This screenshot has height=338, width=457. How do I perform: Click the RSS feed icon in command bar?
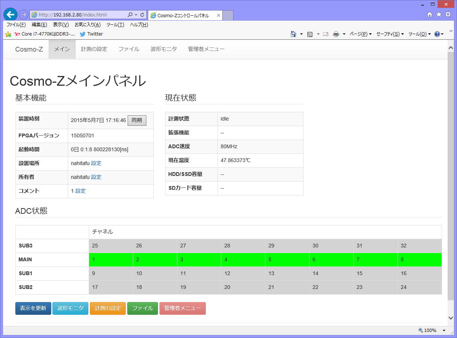(x=310, y=34)
